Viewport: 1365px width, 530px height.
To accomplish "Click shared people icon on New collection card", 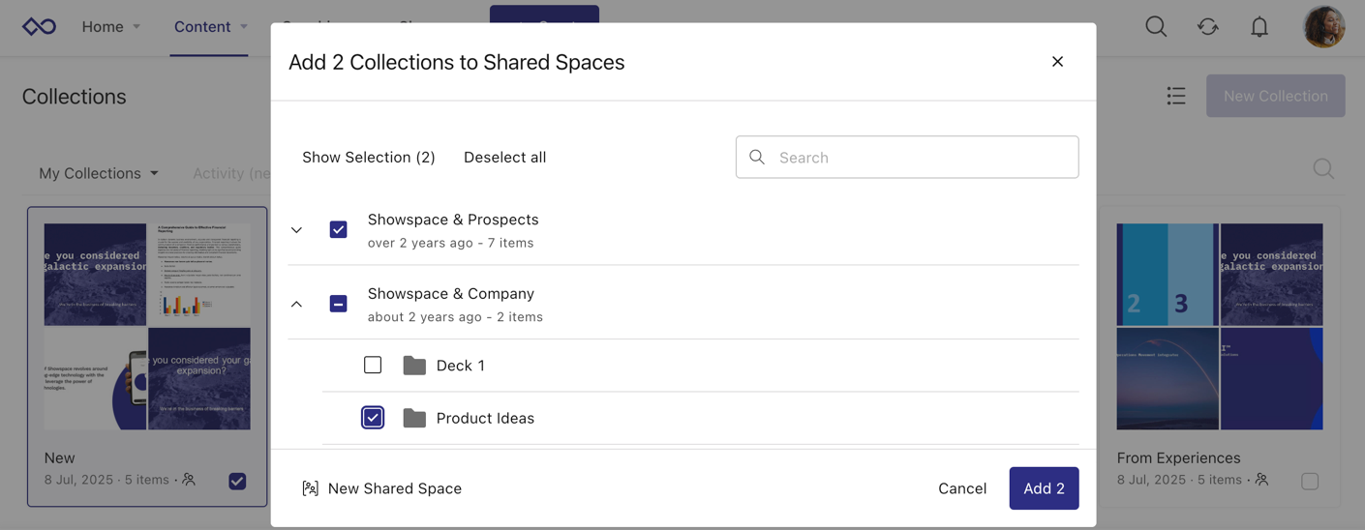I will [x=189, y=480].
